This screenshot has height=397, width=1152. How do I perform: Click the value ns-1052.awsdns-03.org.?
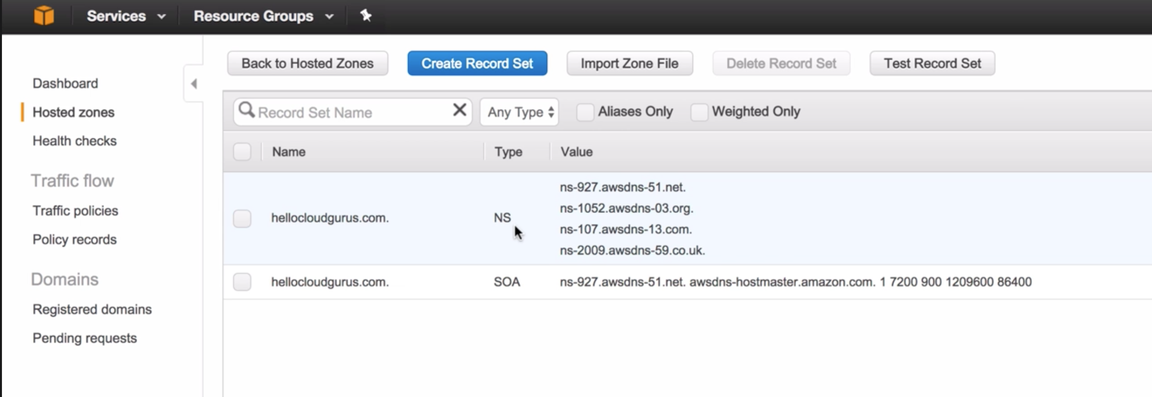[627, 209]
